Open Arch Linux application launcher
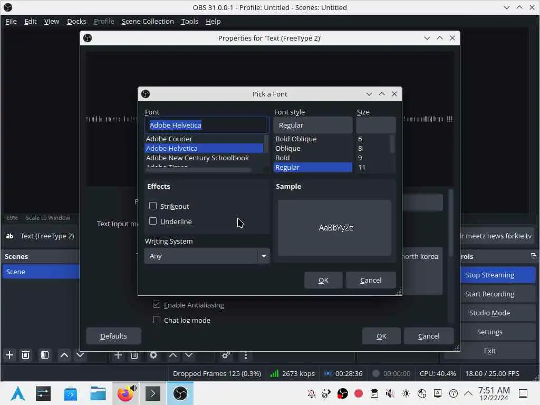 pyautogui.click(x=17, y=393)
